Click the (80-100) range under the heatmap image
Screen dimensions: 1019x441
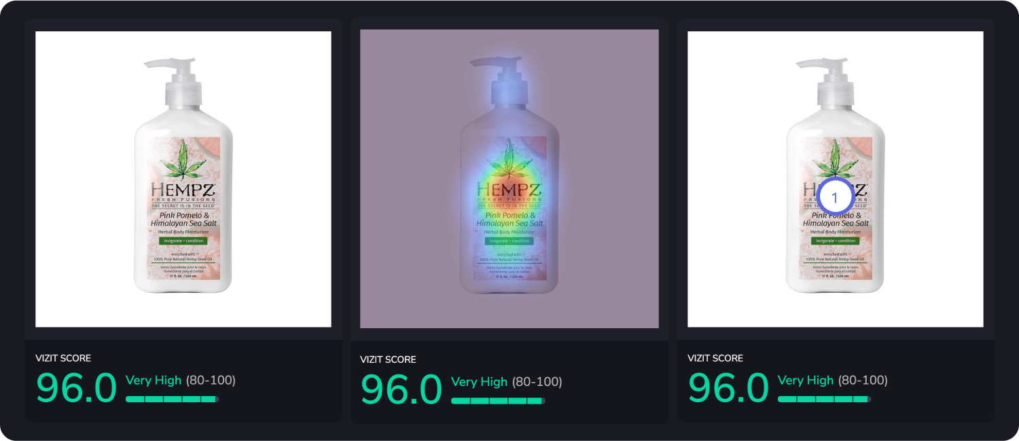[x=537, y=382]
